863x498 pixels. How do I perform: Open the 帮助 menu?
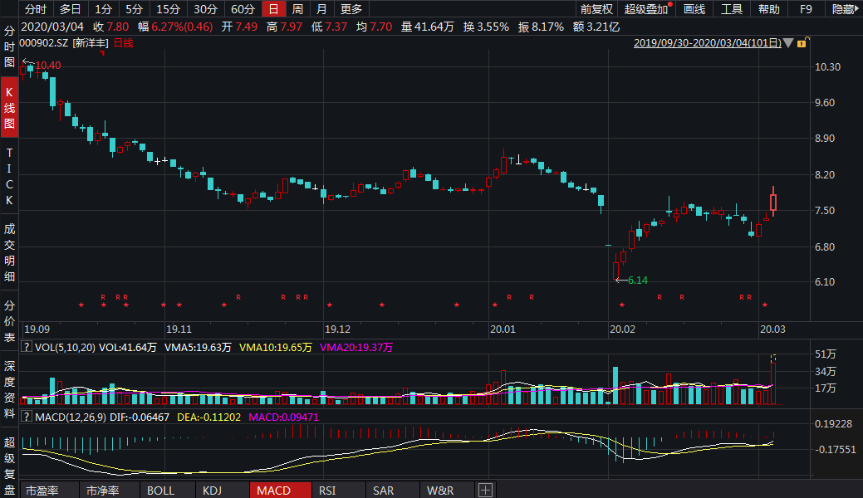pyautogui.click(x=769, y=9)
